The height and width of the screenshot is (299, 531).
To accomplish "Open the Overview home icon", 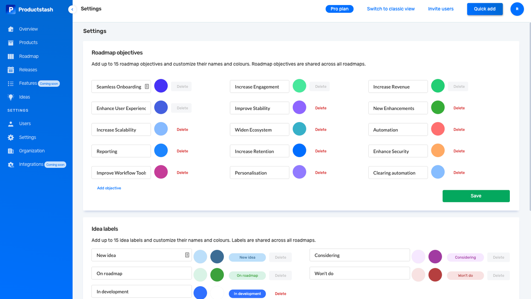I will [11, 29].
